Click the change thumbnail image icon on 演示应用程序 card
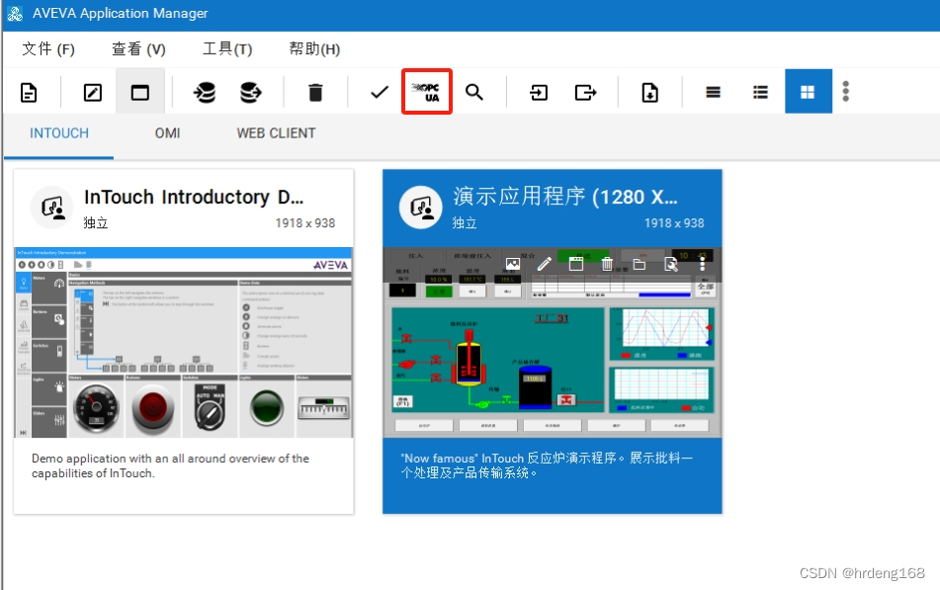Screen dimensions: 940x590 [513, 264]
